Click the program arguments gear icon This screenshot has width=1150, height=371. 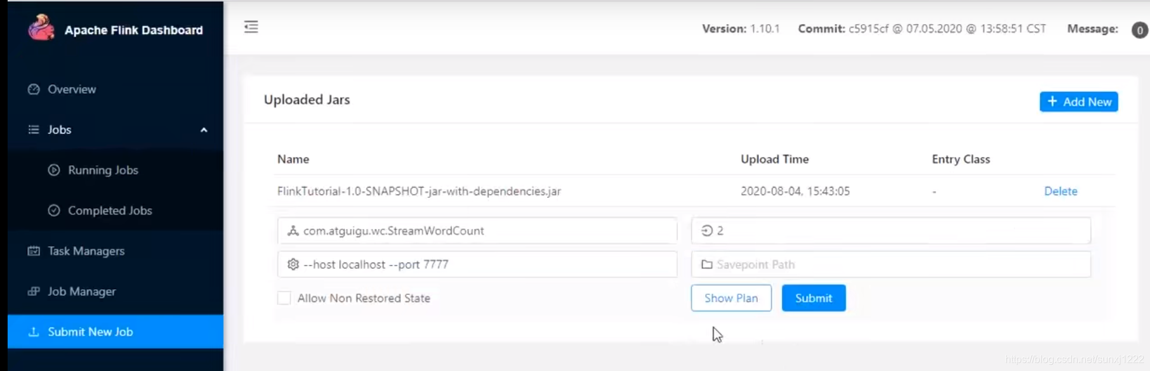pos(293,264)
